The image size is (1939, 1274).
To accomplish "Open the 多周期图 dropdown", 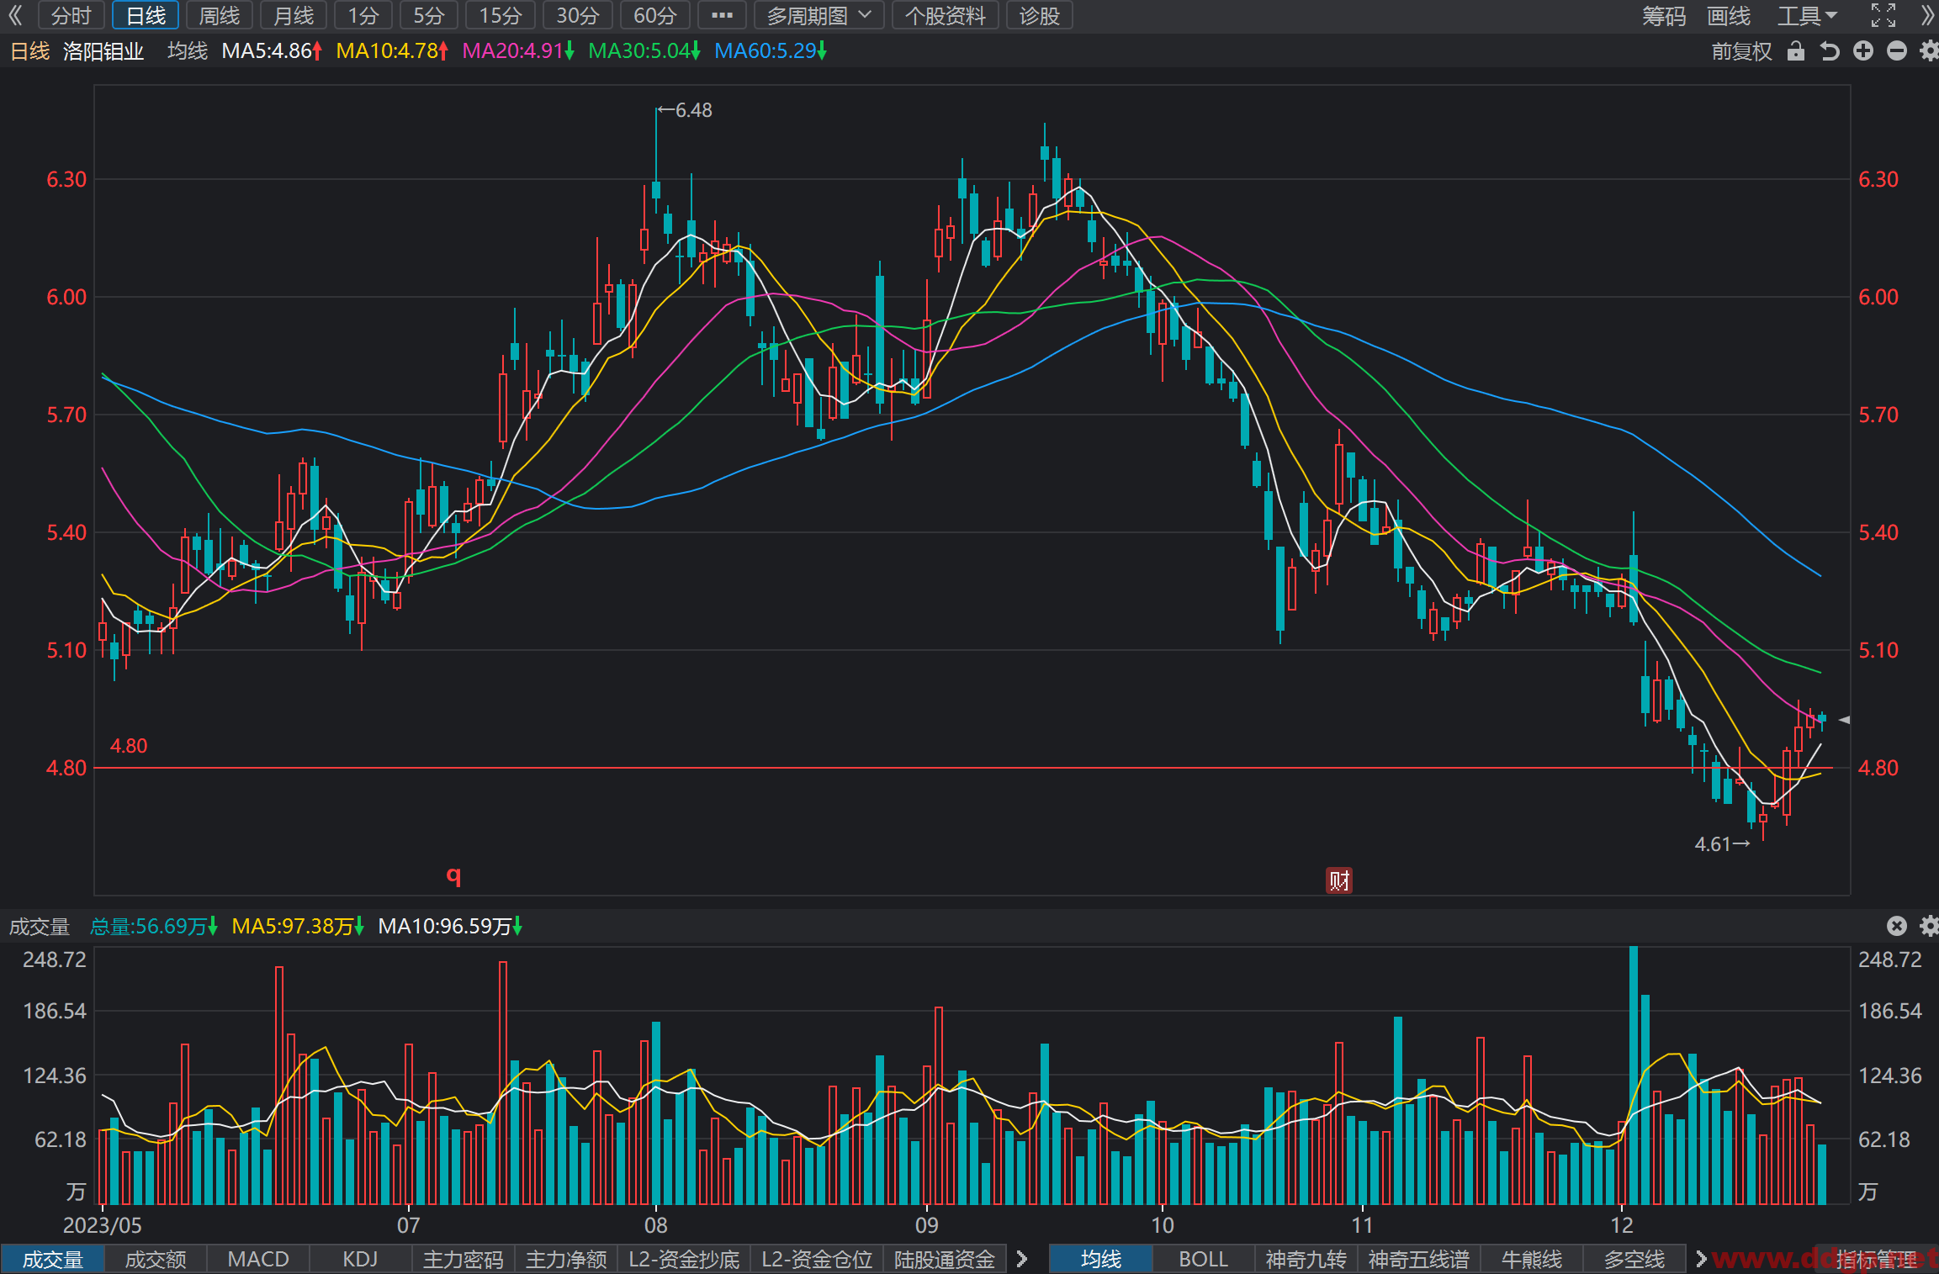I will [819, 15].
